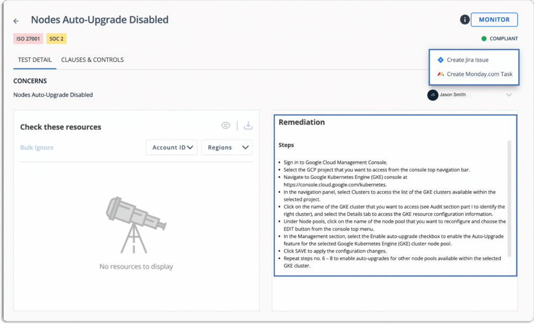Go back using the left arrow icon

pos(16,21)
